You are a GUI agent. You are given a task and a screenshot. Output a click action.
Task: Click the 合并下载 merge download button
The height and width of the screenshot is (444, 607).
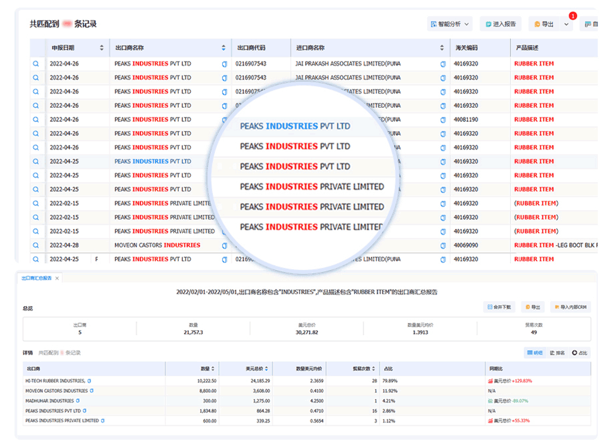499,307
